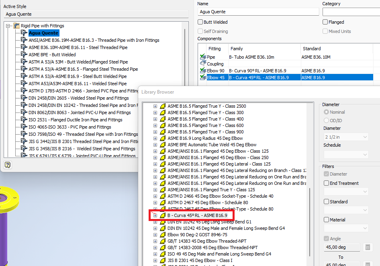
Task: Click the DIN 2458/DIN 2605 Welded Steel style icon
Action: (x=24, y=98)
